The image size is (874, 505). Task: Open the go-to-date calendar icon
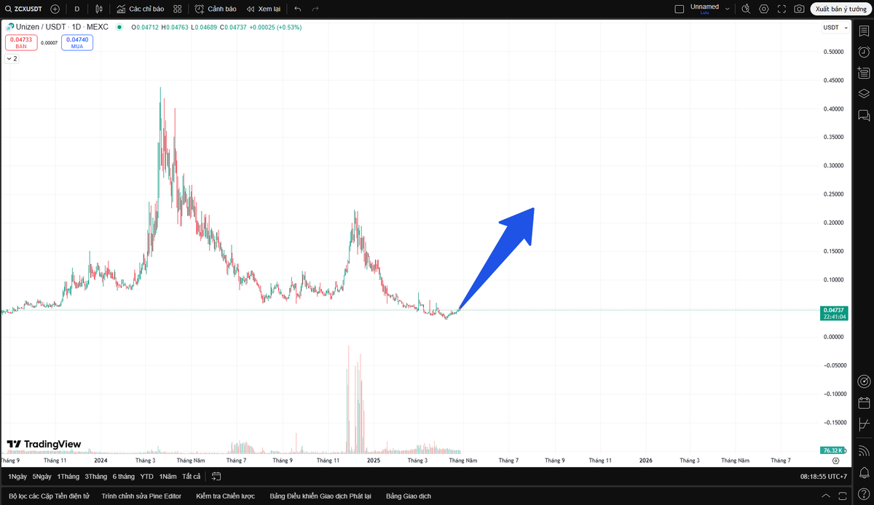pos(216,477)
